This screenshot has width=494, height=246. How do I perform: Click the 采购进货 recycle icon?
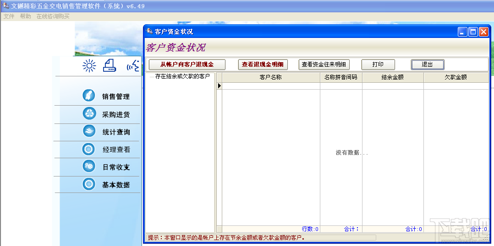pyautogui.click(x=89, y=113)
